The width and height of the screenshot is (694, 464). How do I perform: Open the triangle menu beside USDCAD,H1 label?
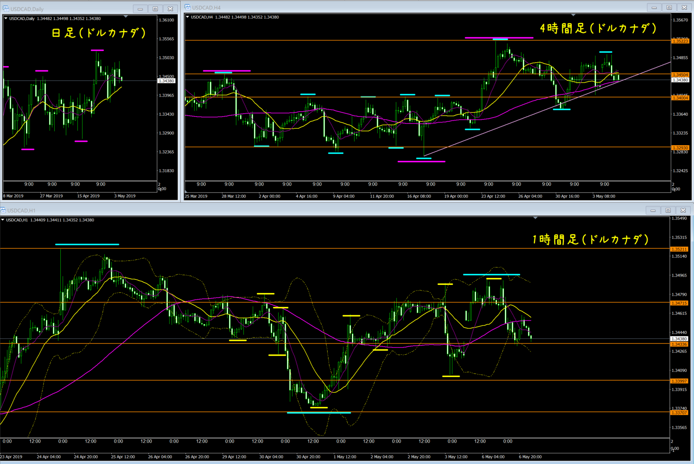coord(3,220)
